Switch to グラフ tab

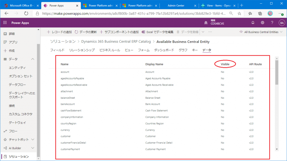[183, 50]
